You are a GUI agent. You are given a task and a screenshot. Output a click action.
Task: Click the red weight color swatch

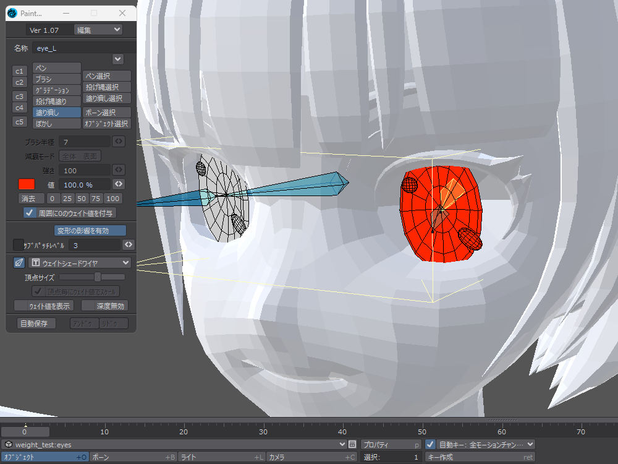click(x=27, y=184)
